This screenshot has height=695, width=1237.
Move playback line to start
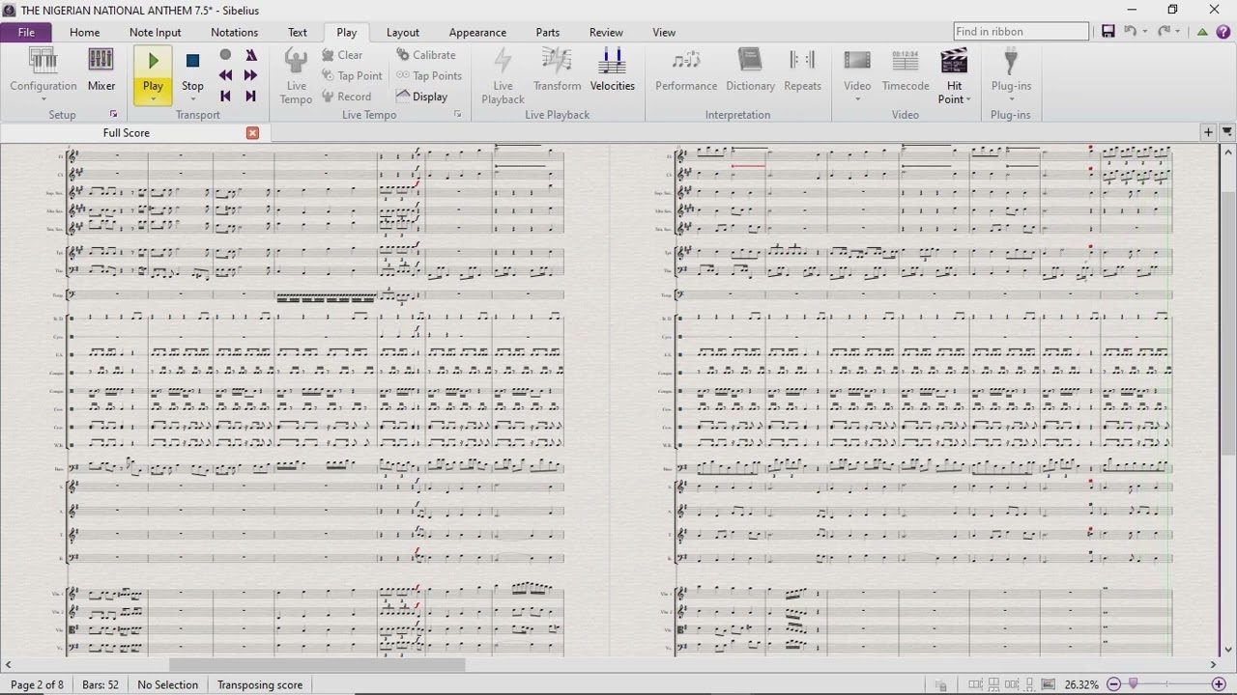[x=225, y=96]
